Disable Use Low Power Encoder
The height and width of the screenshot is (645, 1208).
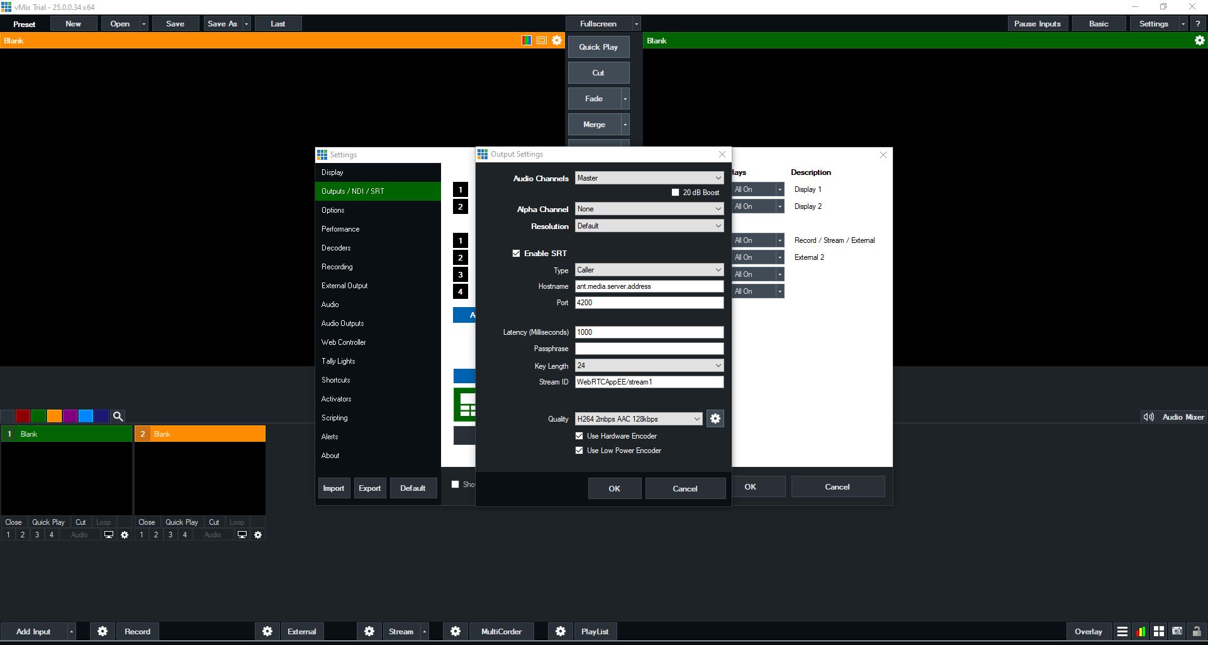click(x=579, y=451)
